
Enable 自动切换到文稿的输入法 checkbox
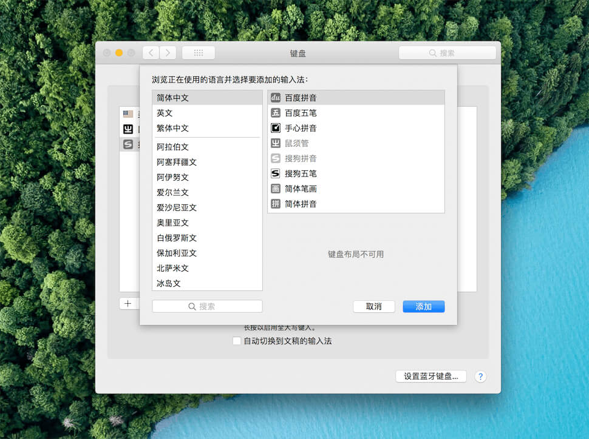tap(237, 341)
